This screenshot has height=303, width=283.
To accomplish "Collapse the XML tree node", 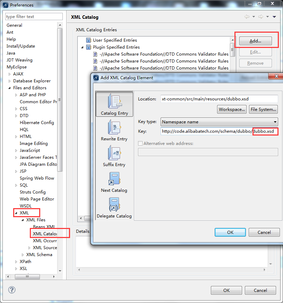I will coord(16,213).
